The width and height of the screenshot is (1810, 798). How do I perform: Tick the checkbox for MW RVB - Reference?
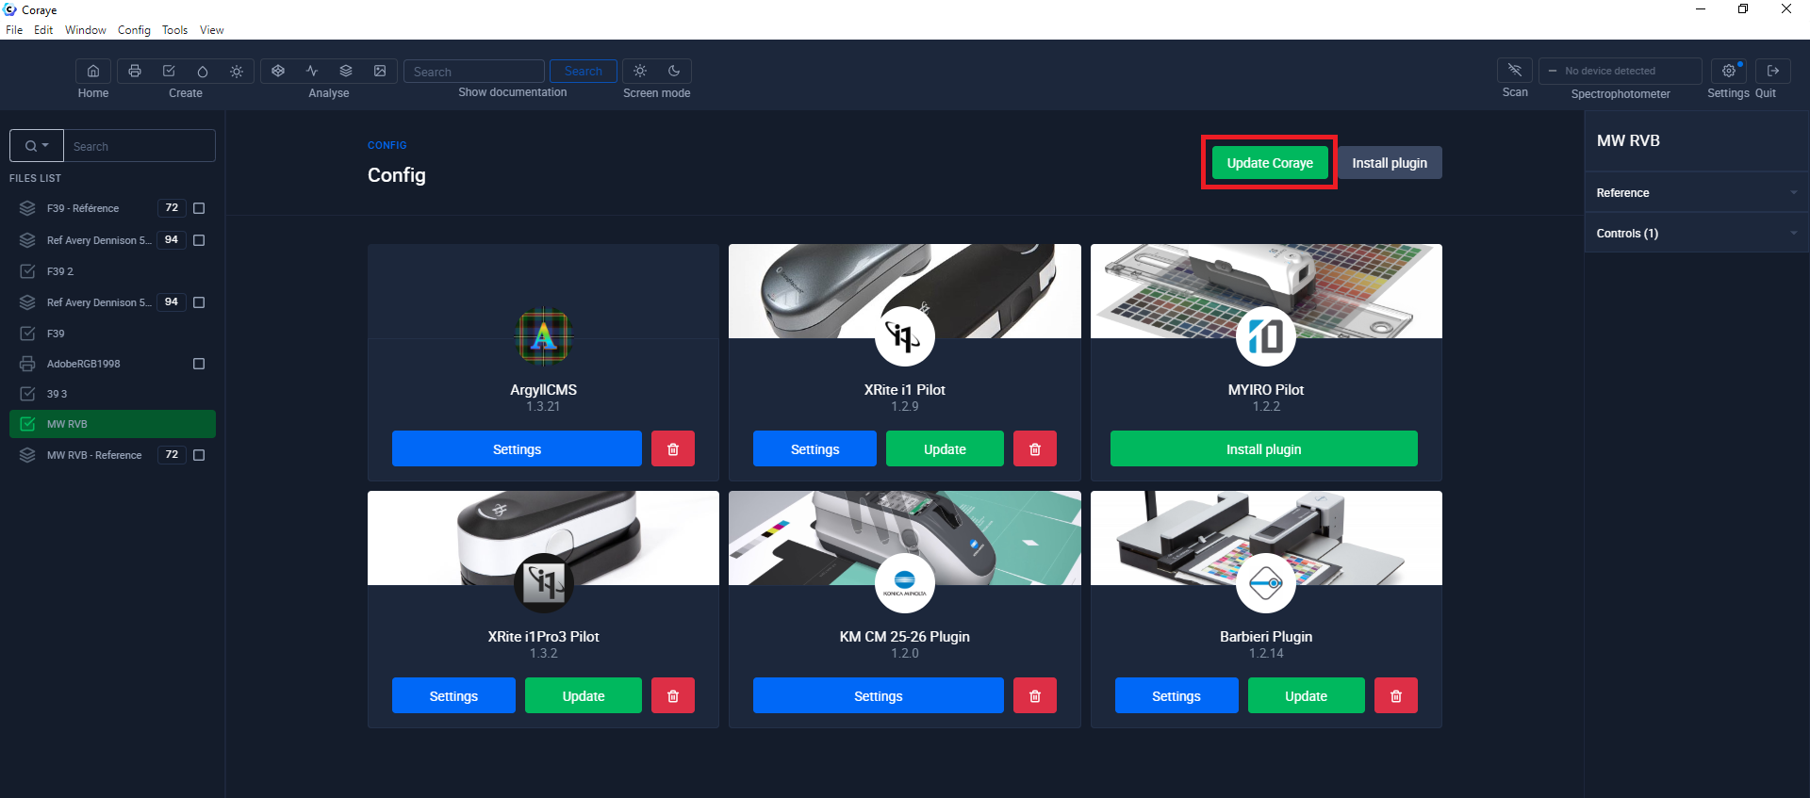click(199, 455)
